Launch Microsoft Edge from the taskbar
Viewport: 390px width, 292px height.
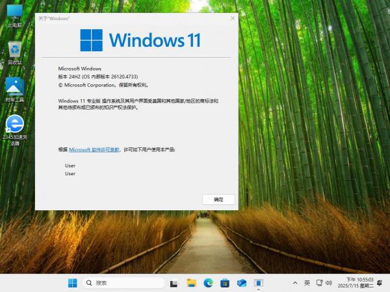208,283
